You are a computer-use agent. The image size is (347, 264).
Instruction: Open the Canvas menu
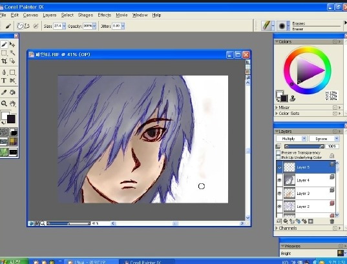pyautogui.click(x=30, y=15)
